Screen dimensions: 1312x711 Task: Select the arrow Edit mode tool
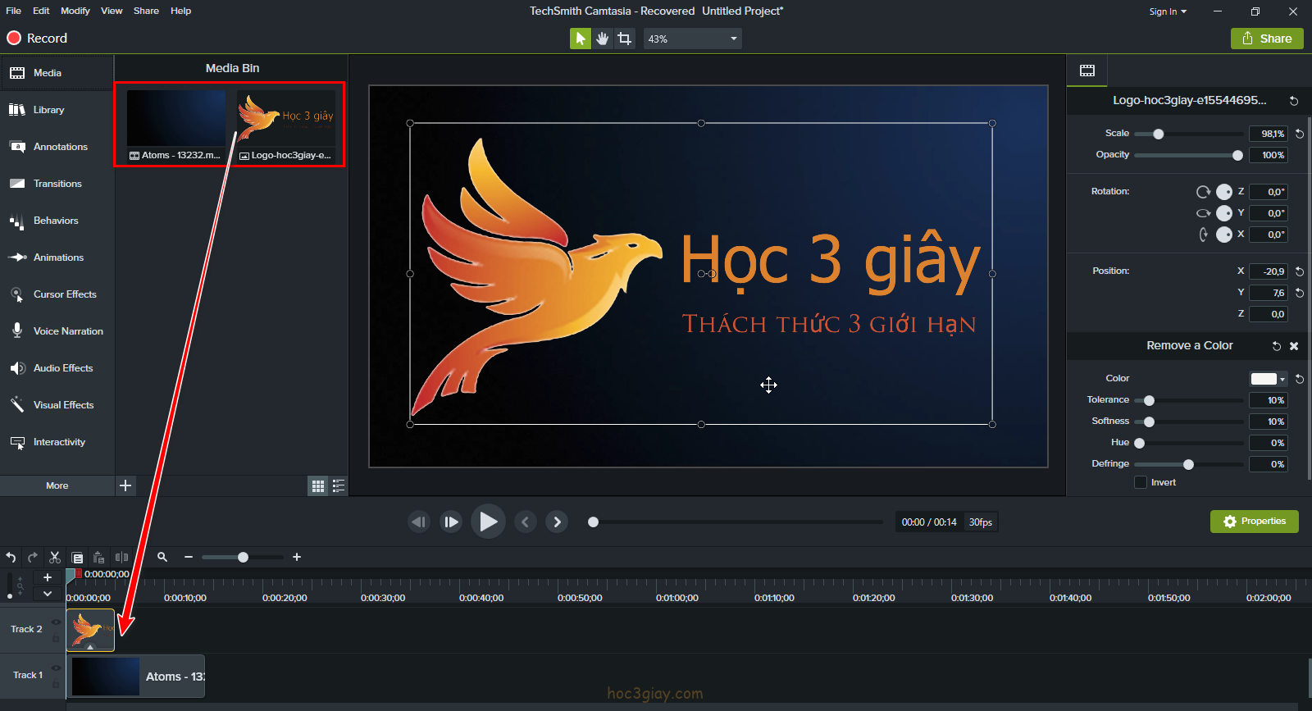pos(581,39)
